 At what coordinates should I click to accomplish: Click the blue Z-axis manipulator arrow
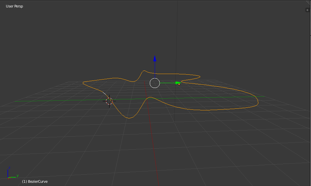pos(155,59)
